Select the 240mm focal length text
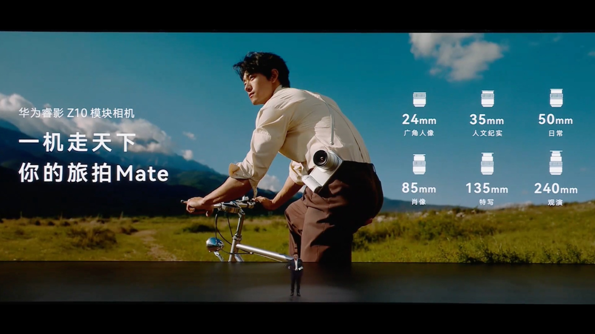 [556, 188]
